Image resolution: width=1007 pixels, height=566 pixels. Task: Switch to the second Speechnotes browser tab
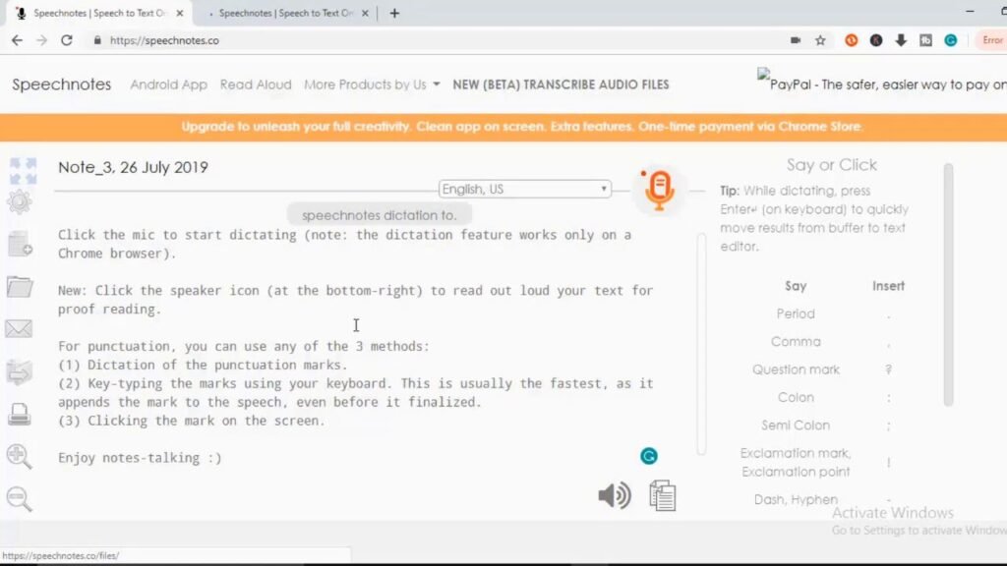pyautogui.click(x=285, y=14)
